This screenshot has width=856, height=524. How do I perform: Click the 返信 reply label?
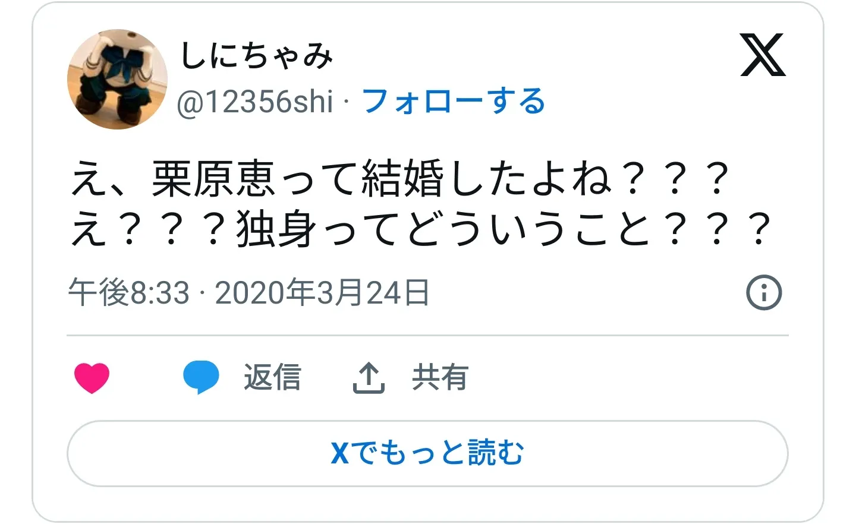[x=272, y=377]
